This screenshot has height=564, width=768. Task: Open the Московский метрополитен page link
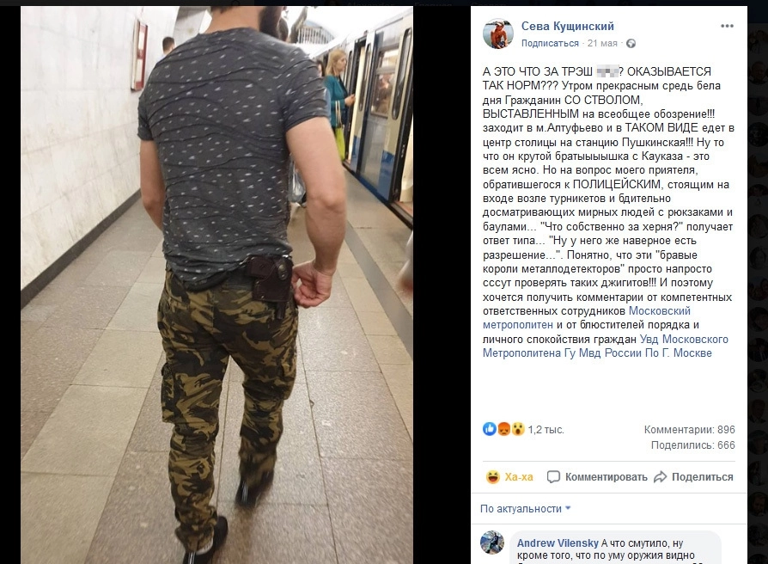[587, 317]
